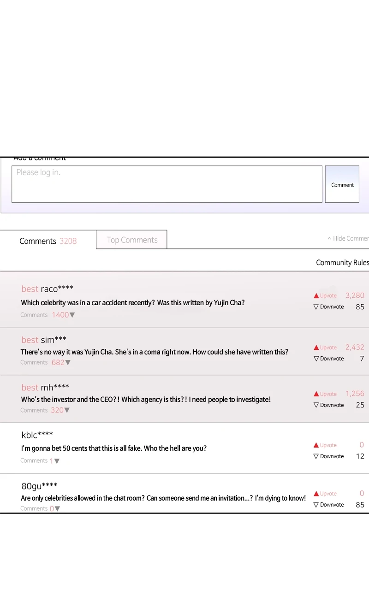The height and width of the screenshot is (590, 369).
Task: Open the Community Rules link
Action: [342, 262]
